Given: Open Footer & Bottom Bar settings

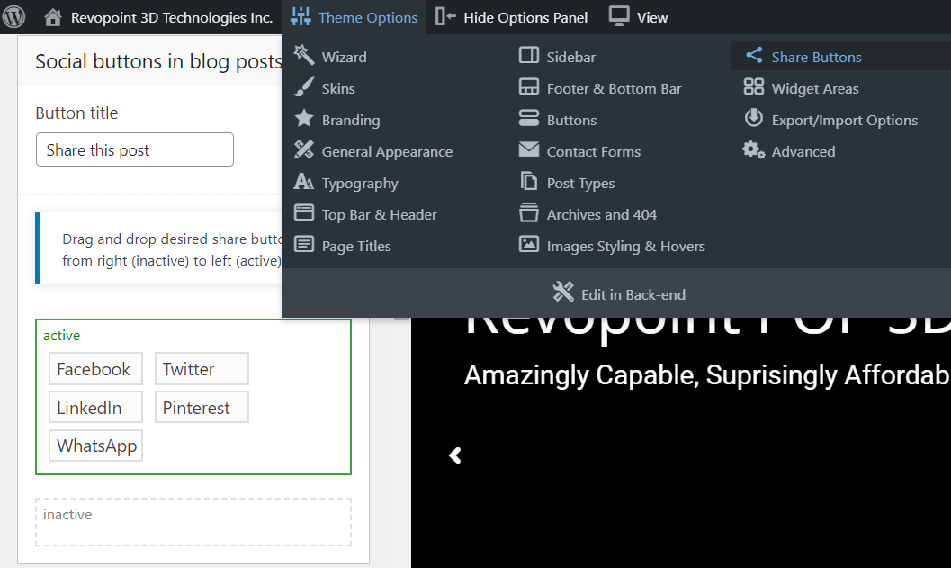Looking at the screenshot, I should (614, 88).
